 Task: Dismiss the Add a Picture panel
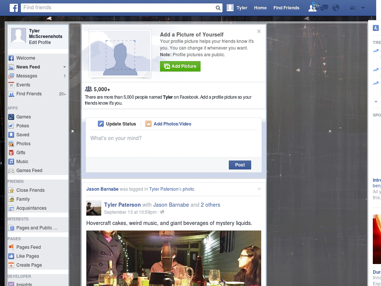(x=259, y=31)
